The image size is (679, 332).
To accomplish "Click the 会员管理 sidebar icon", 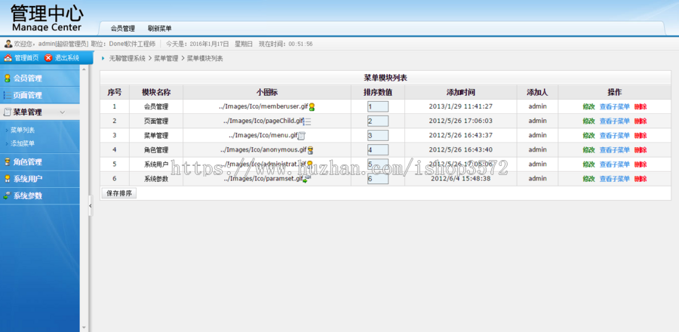I will tap(7, 78).
